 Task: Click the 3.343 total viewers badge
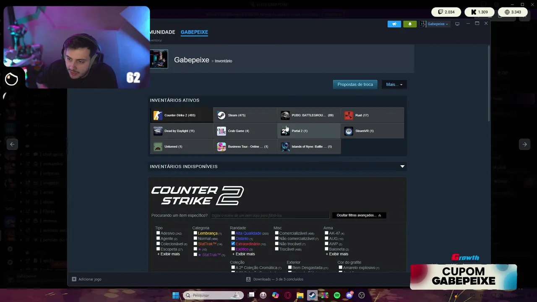pyautogui.click(x=512, y=12)
